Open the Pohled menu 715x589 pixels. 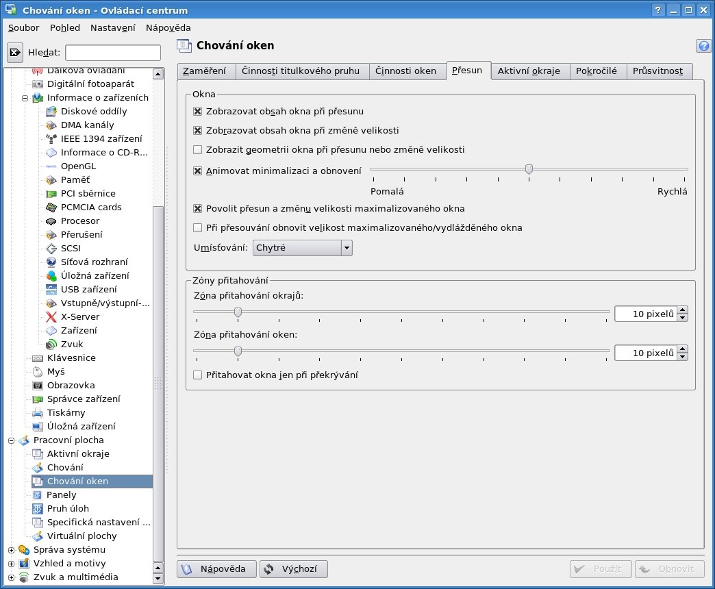click(x=65, y=28)
